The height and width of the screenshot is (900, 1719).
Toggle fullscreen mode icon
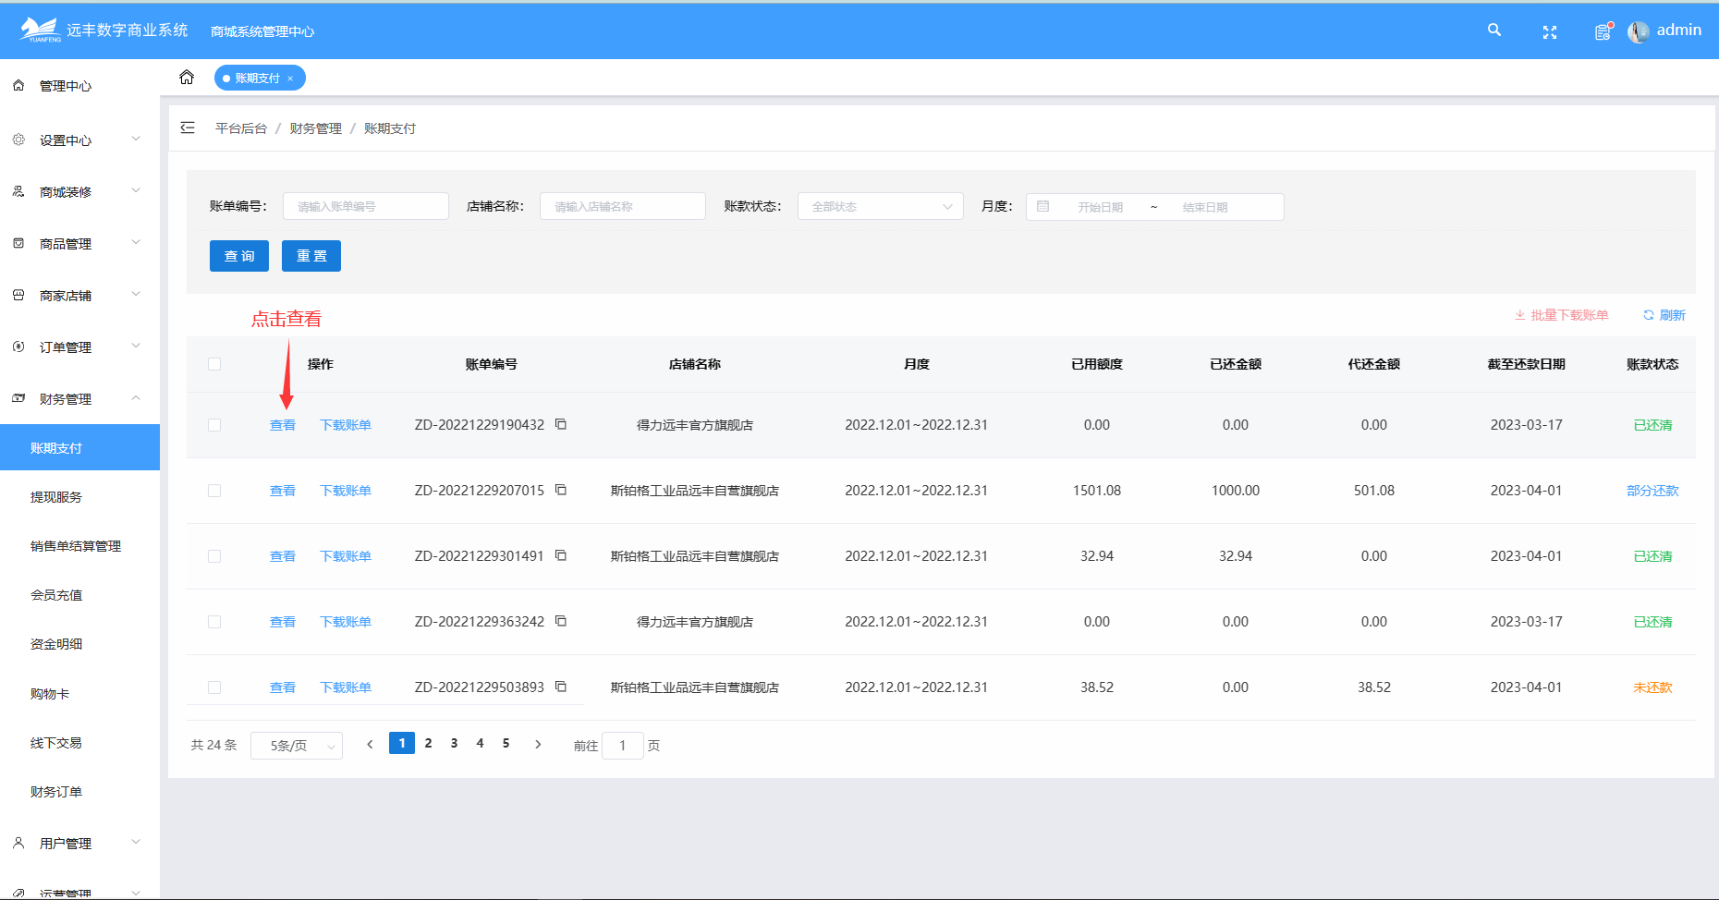click(x=1550, y=32)
